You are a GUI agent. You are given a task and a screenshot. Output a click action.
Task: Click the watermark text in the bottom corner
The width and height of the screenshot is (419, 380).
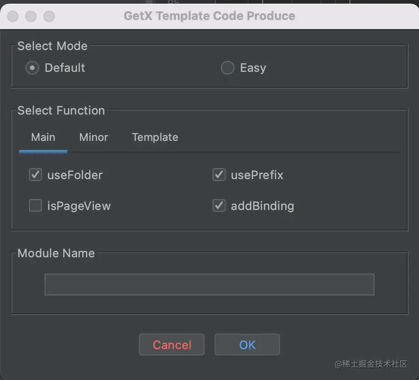(371, 364)
